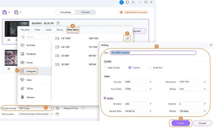The height and width of the screenshot is (128, 214).
Task: Click the lightning High Speed Conversion icon
Action: [x=121, y=12]
